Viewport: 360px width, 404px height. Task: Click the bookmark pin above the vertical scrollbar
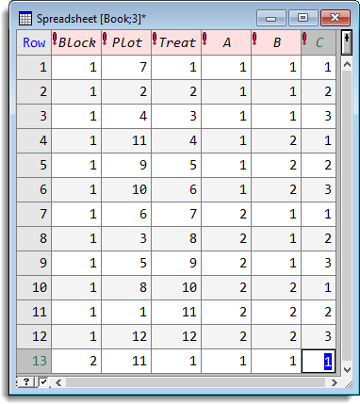(x=347, y=42)
